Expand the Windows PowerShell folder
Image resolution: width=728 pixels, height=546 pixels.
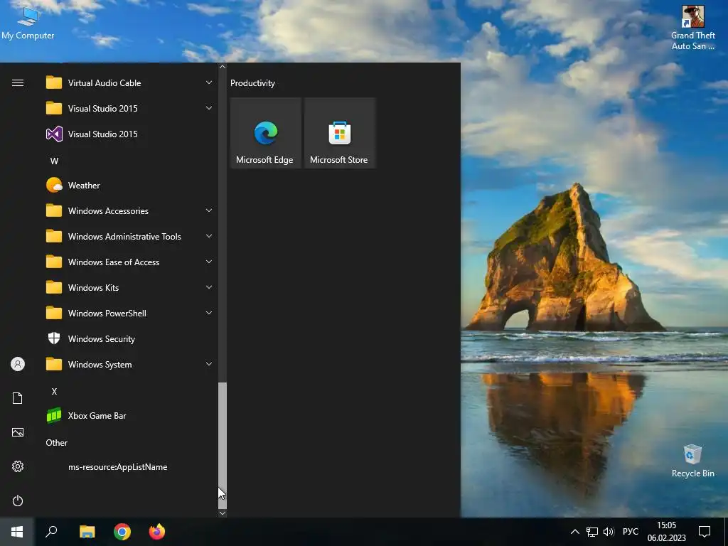coord(129,313)
